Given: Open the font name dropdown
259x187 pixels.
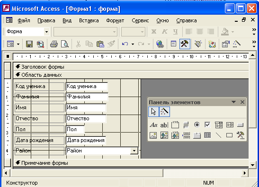Looking at the screenshot, I should [114, 32].
